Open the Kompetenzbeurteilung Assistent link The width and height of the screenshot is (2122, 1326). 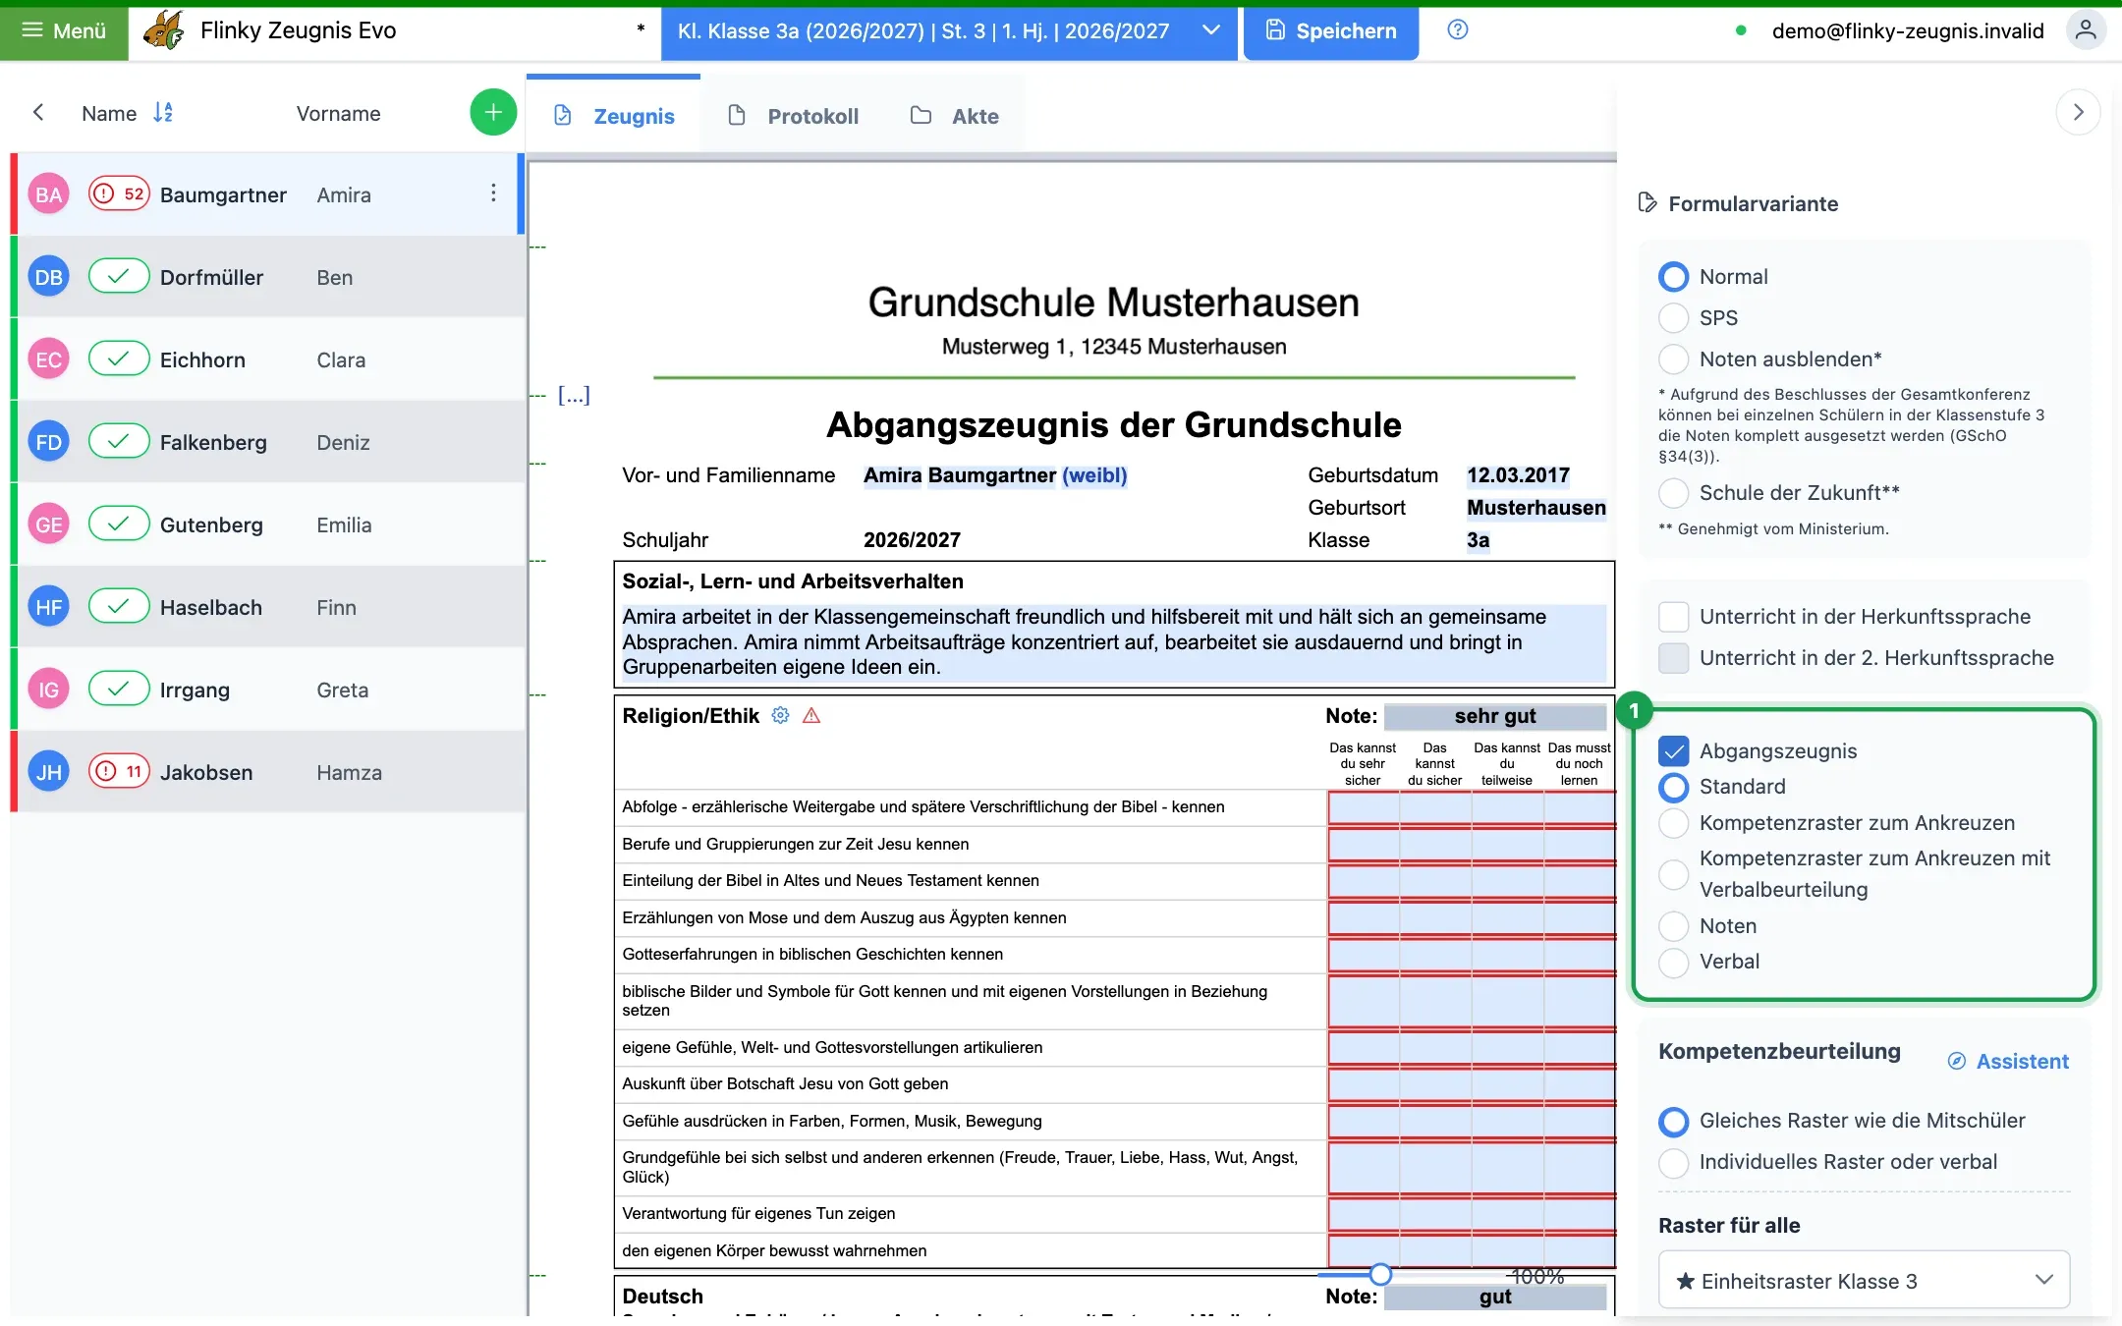coord(2008,1061)
